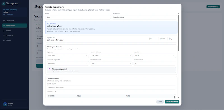The width and height of the screenshot is (224, 110).
Task: Click the Guides book icon
Action: 4,40
